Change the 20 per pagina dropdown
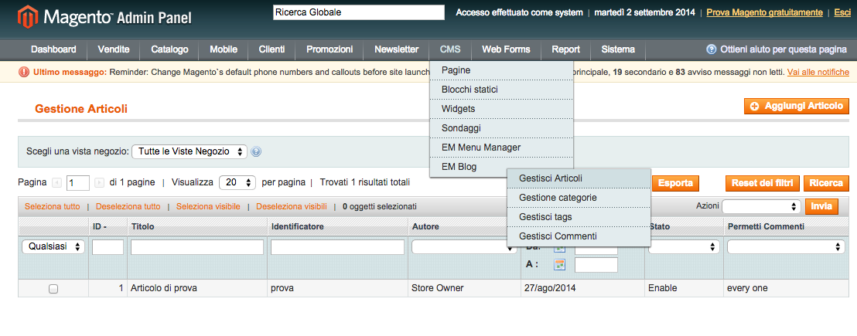Viewport: 857px width, 336px height. [x=237, y=183]
